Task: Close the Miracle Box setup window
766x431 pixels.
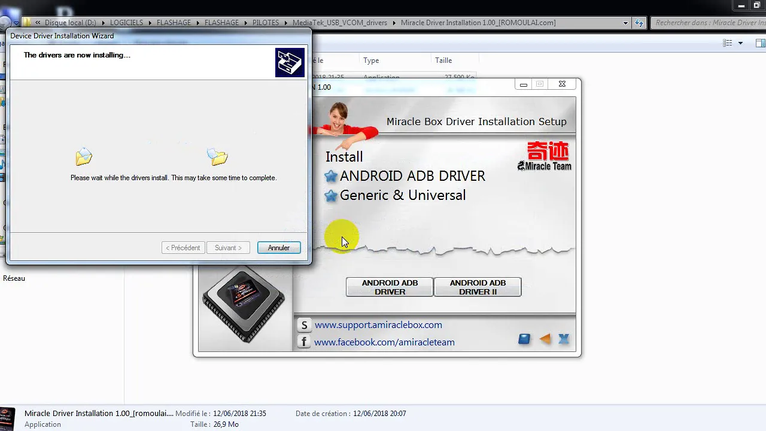Action: pos(562,84)
